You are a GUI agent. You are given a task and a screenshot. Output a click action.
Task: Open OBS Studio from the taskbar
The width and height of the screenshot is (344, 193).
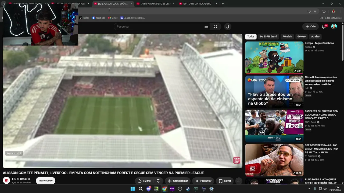(180, 189)
